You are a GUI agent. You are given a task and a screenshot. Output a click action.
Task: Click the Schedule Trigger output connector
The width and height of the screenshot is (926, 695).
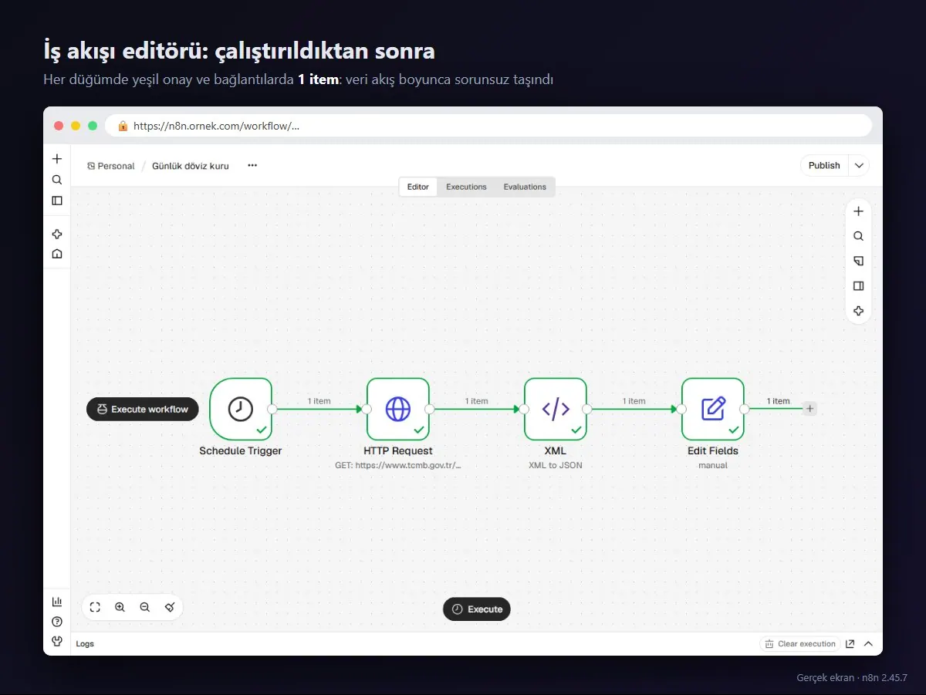272,409
